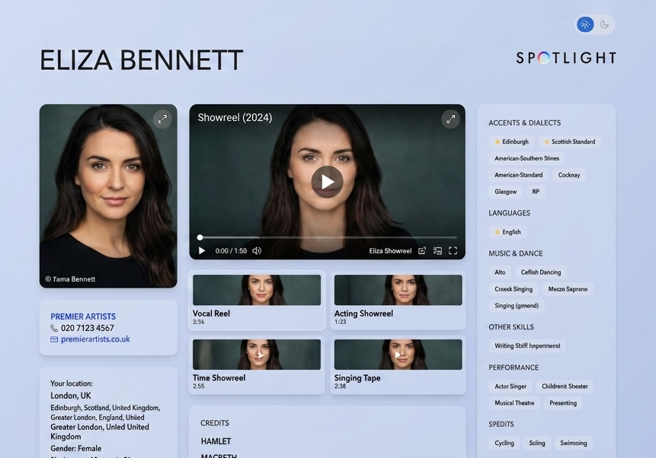Open the Acting Showreel clip
The width and height of the screenshot is (656, 458).
click(x=398, y=290)
